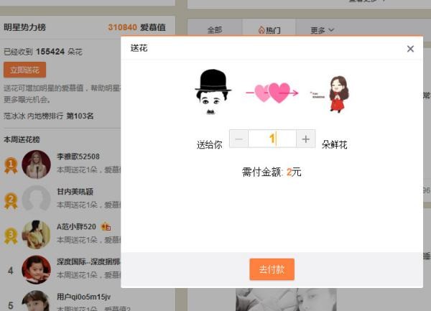This screenshot has width=431, height=311.
Task: Click the 去付款 button
Action: (x=272, y=269)
